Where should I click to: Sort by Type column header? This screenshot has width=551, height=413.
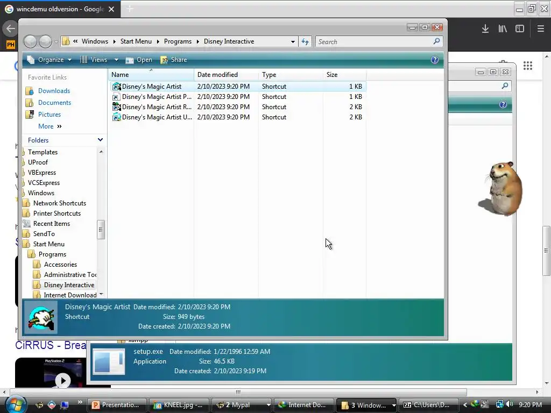(x=291, y=74)
